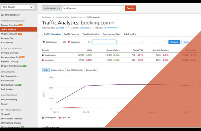The image size is (201, 131).
Task: Clear the search field with the X icon
Action: point(123,8)
